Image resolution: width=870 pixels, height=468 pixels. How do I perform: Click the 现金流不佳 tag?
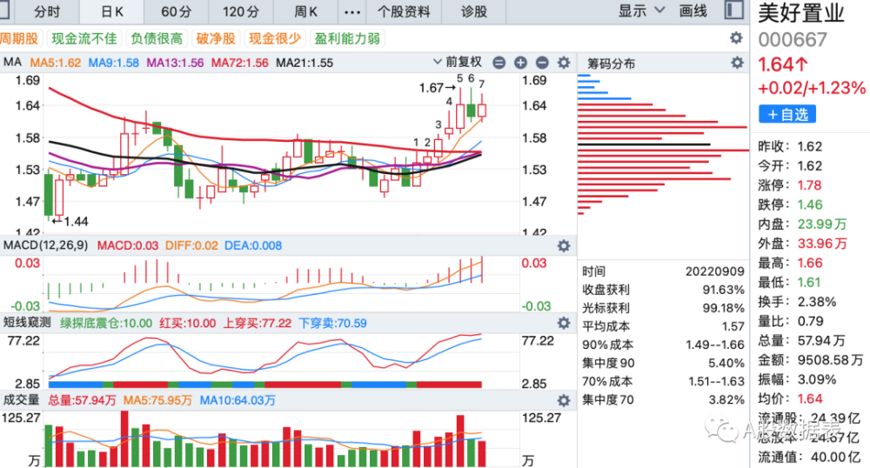pos(84,38)
